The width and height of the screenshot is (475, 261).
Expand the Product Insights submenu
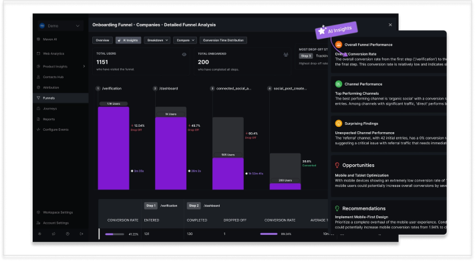(x=84, y=66)
